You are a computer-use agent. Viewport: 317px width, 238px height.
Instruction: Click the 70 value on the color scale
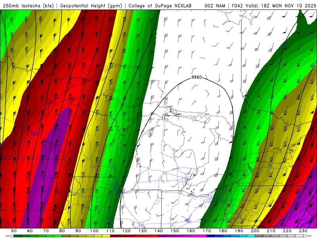point(46,231)
